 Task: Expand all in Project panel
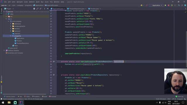click(37, 9)
